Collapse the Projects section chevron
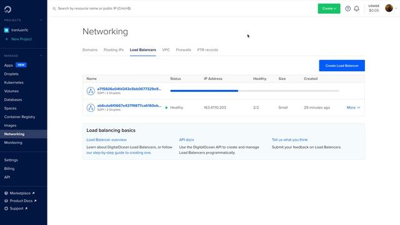This screenshot has height=225, width=400. [x=41, y=20]
